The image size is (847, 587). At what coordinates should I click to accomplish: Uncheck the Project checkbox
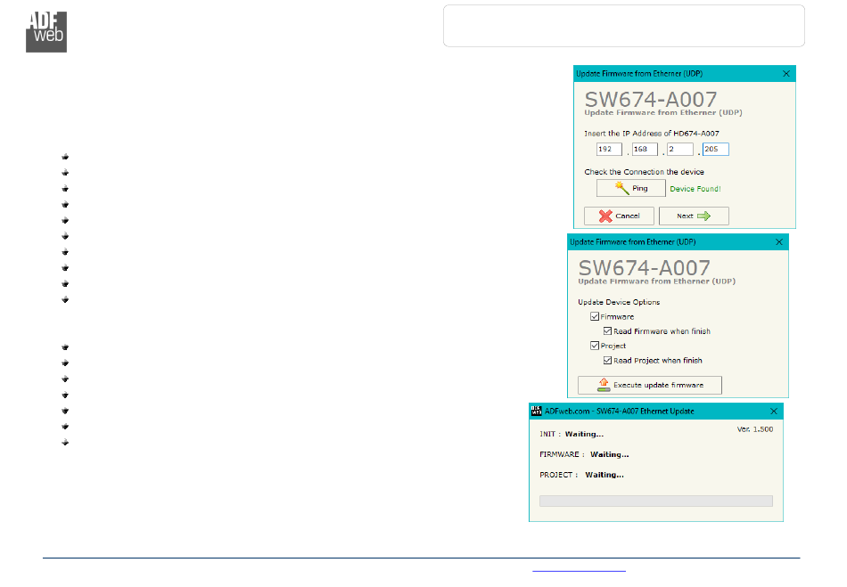click(595, 346)
